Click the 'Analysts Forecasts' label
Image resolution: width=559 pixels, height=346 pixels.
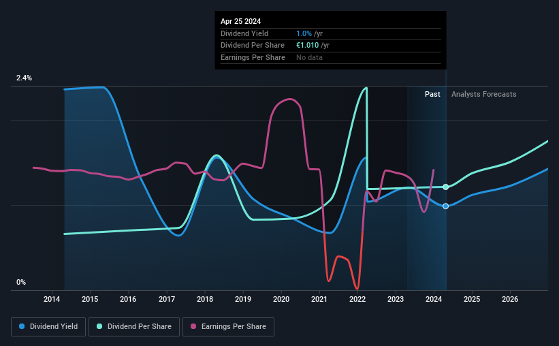point(484,94)
